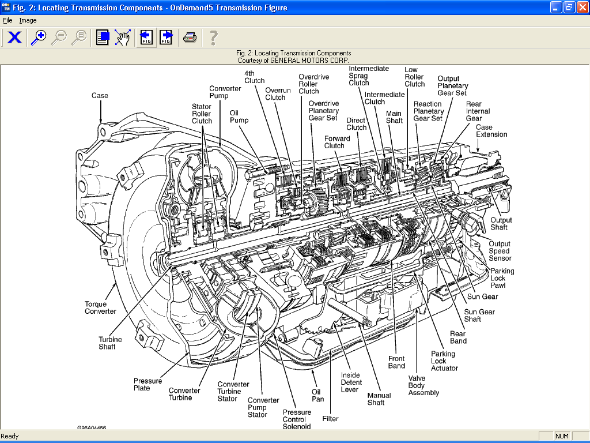Click the '4th Clutch' label
This screenshot has width=590, height=443.
pyautogui.click(x=254, y=77)
